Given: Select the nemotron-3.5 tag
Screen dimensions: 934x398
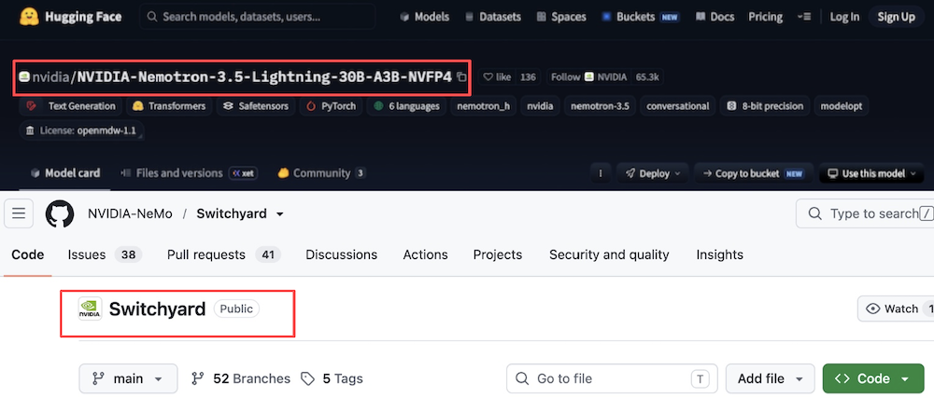Looking at the screenshot, I should click(600, 106).
